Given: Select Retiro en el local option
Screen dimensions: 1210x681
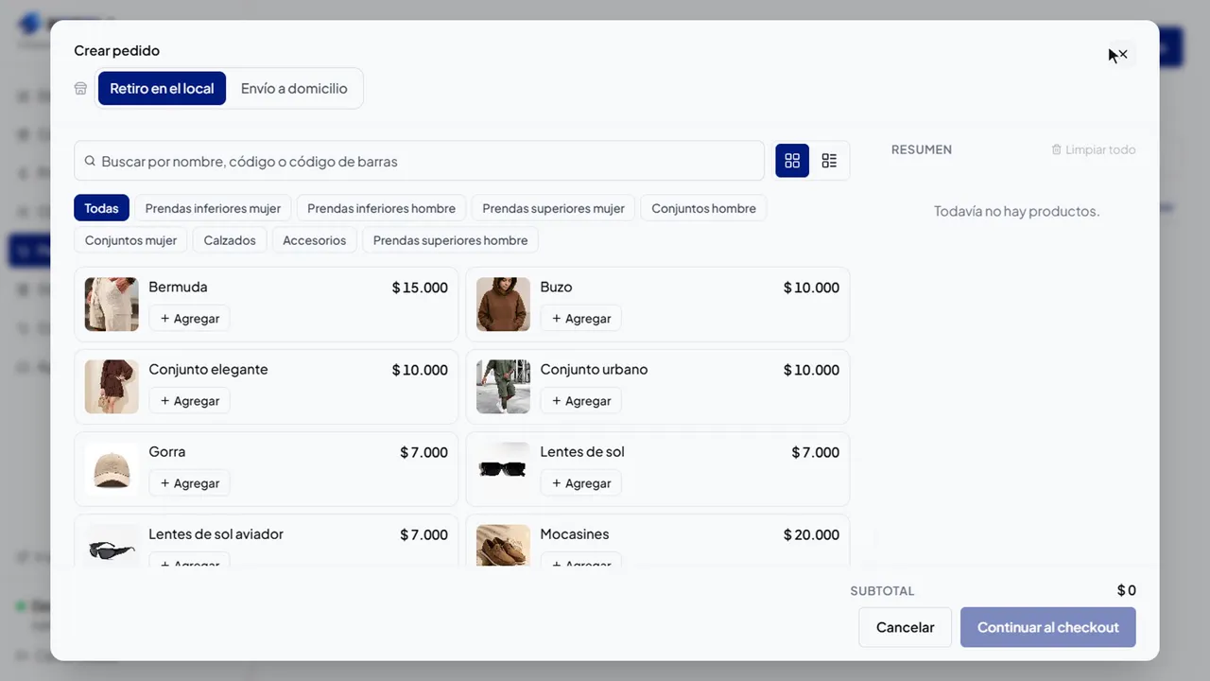Looking at the screenshot, I should pyautogui.click(x=162, y=89).
